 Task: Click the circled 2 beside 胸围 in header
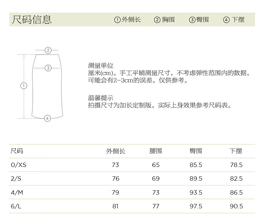pyautogui.click(x=157, y=20)
